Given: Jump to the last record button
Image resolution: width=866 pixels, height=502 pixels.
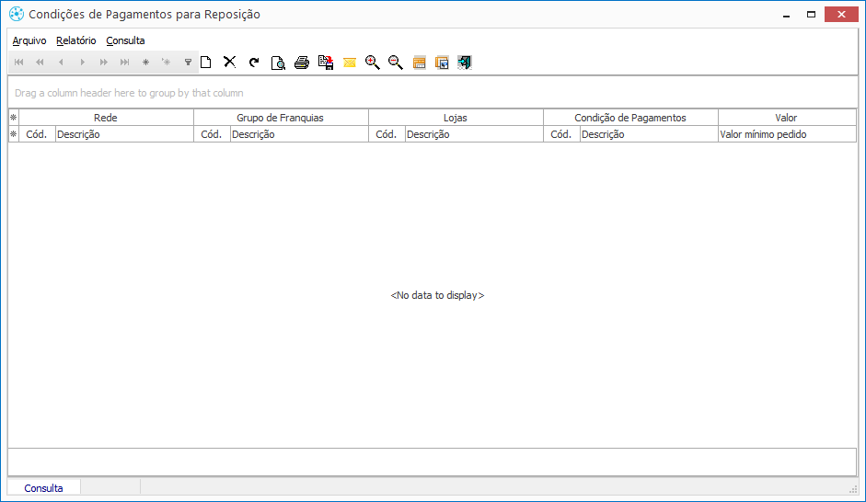Looking at the screenshot, I should point(125,63).
